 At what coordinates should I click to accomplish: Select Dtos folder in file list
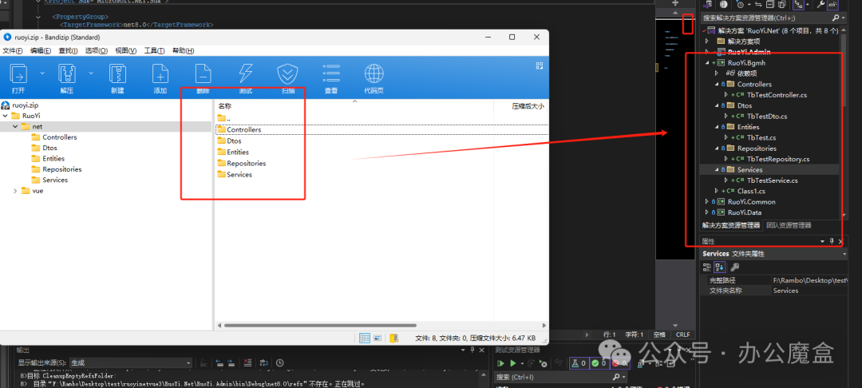click(x=229, y=141)
